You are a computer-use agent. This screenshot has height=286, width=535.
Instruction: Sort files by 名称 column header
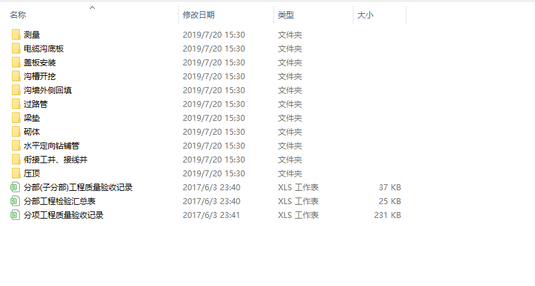tap(18, 15)
